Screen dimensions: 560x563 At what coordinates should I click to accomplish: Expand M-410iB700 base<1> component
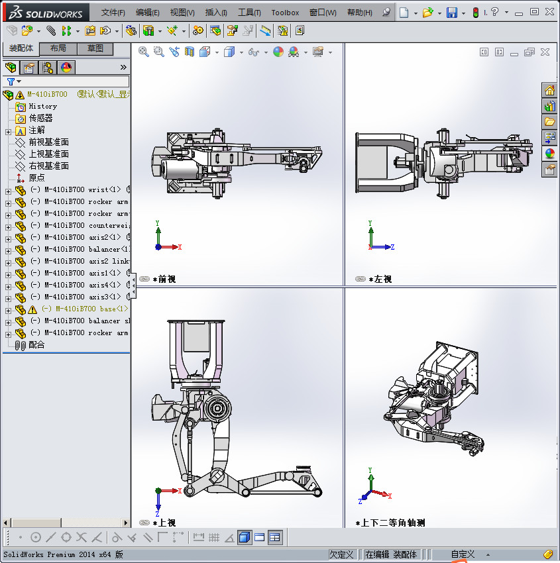[x=8, y=311]
